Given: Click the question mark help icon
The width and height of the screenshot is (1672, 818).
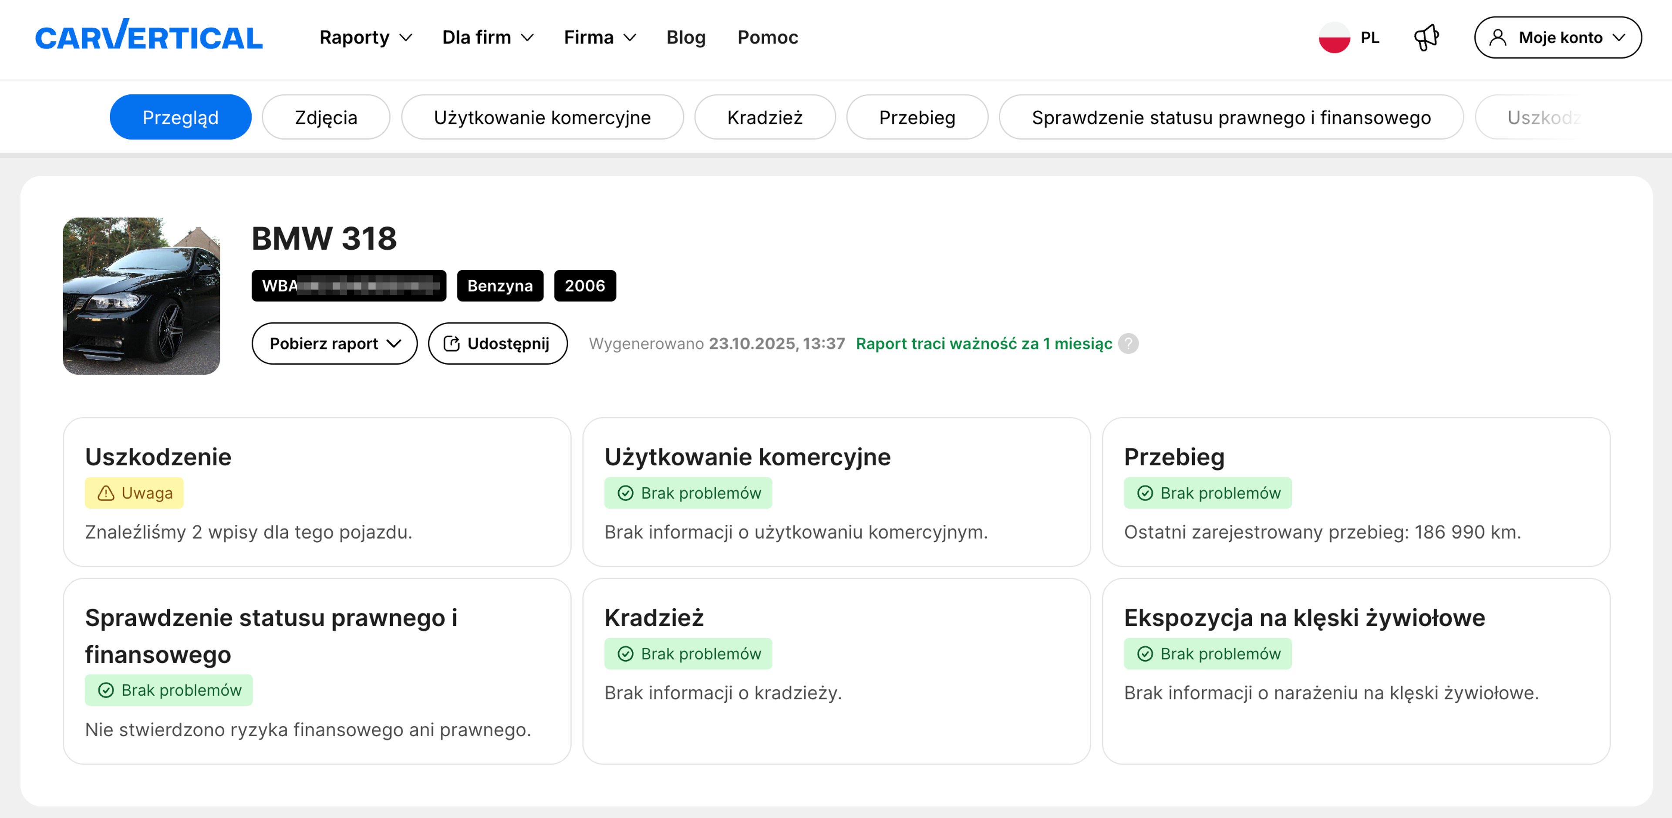Looking at the screenshot, I should [x=1128, y=343].
